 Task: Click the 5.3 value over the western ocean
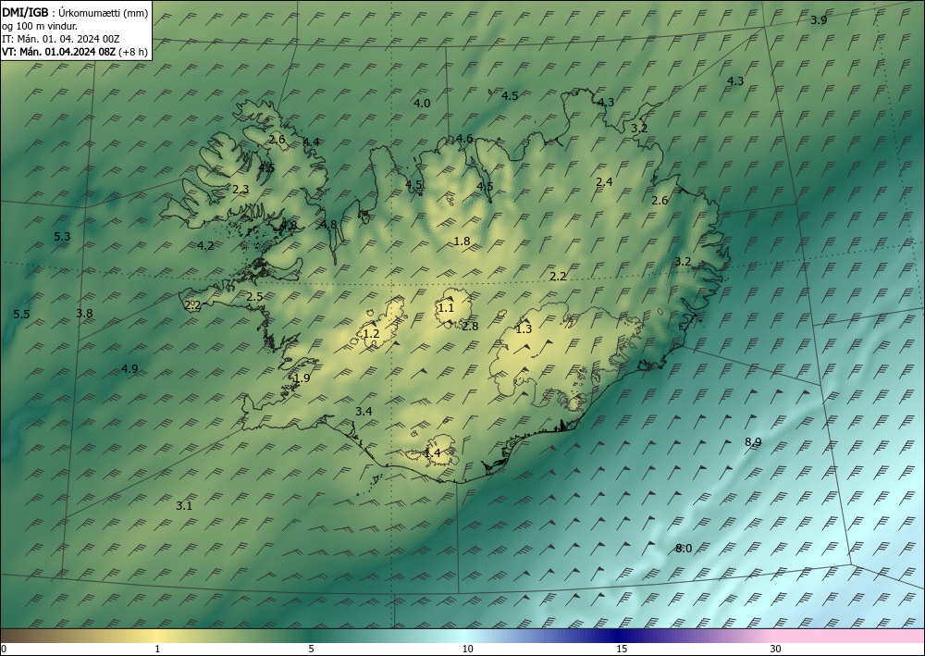(x=62, y=237)
